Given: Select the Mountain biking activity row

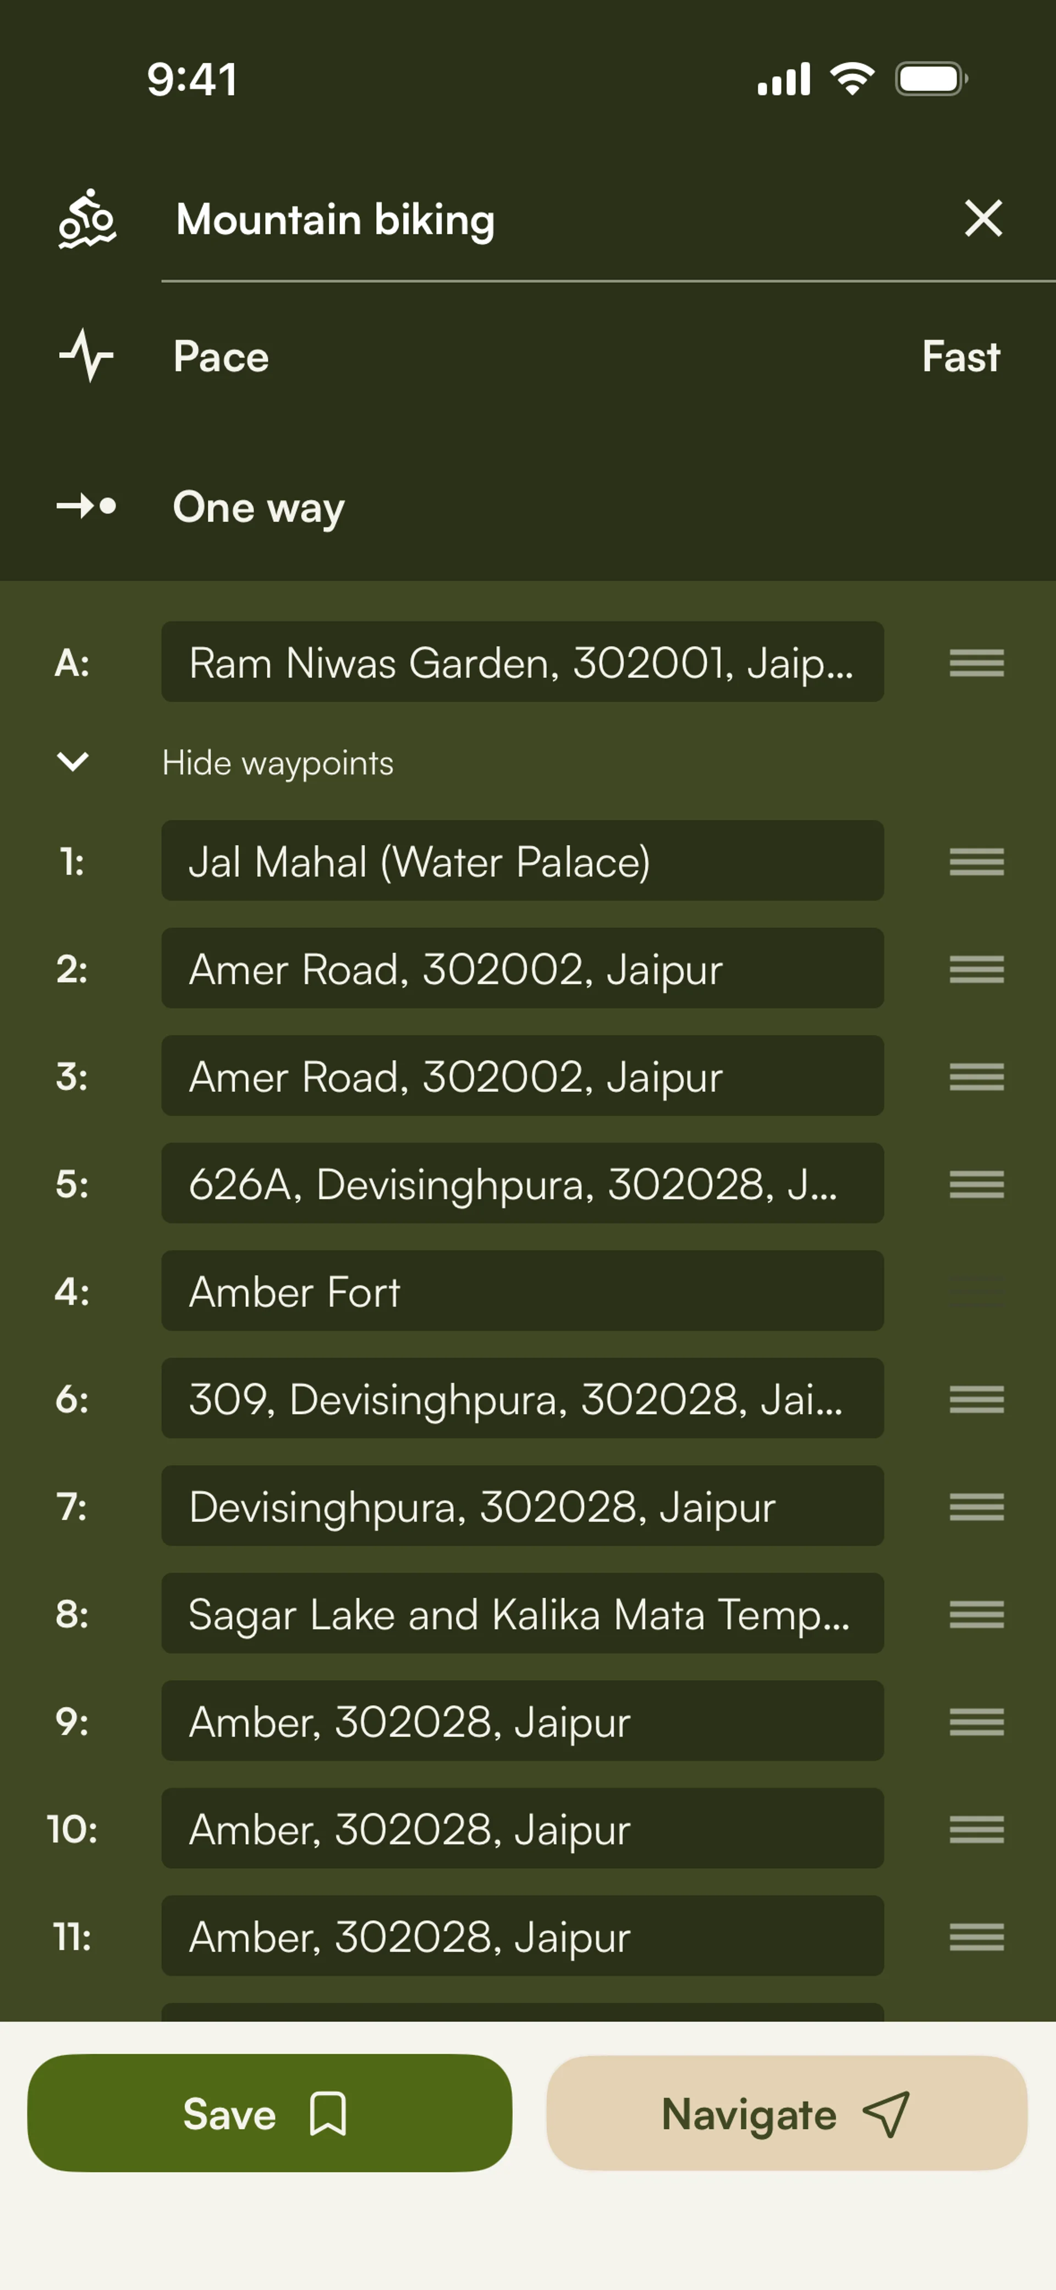Looking at the screenshot, I should (335, 220).
